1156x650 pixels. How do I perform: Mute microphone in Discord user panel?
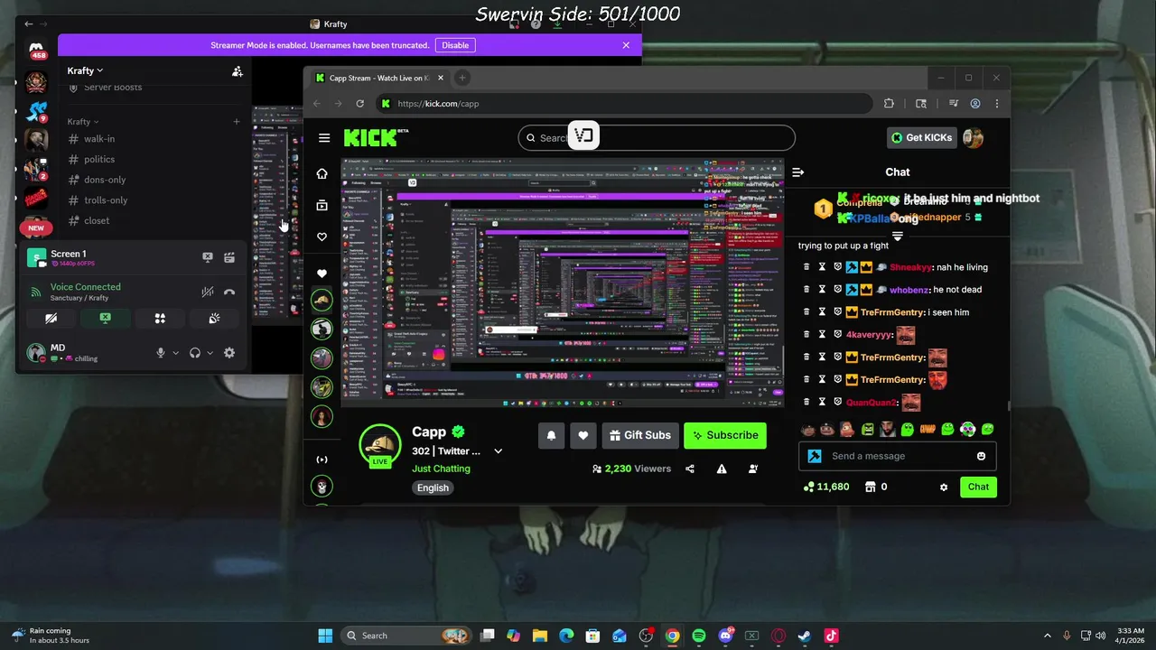[161, 353]
